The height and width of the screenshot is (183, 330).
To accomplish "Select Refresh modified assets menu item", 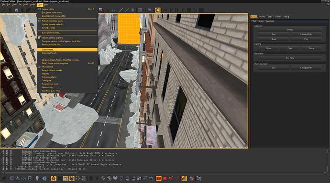I will [x=67, y=21].
